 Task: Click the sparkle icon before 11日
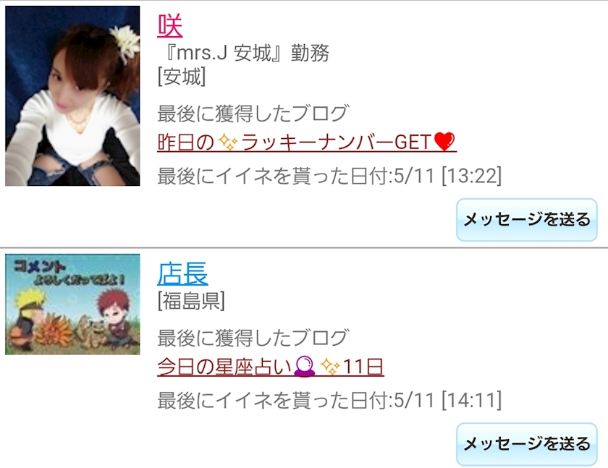pos(330,367)
